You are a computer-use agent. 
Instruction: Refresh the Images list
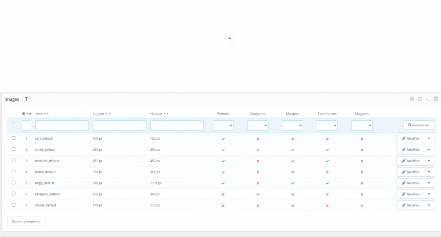[420, 99]
